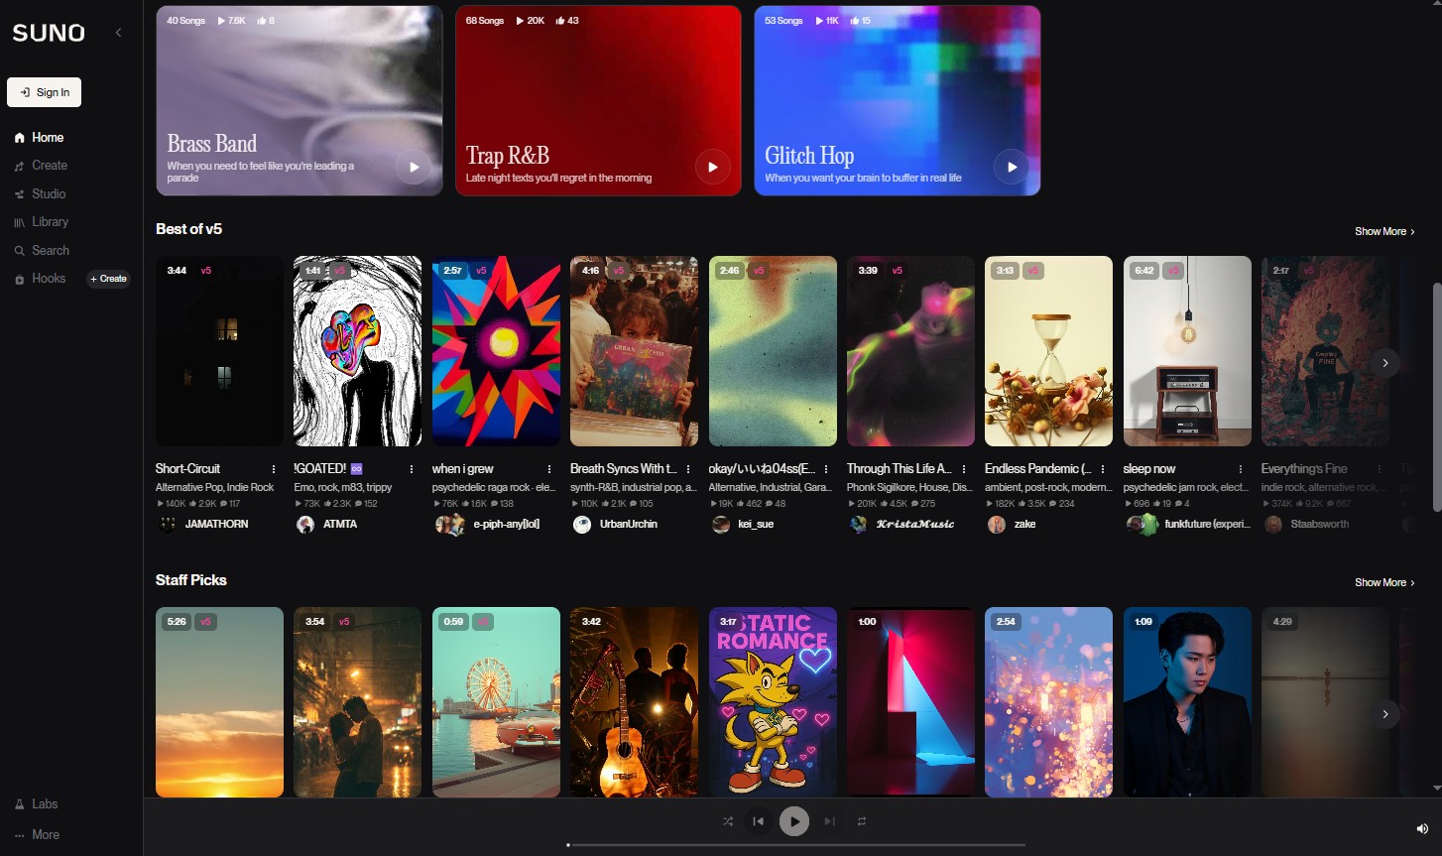Open the 5:26 sunset staff pick

tap(219, 702)
